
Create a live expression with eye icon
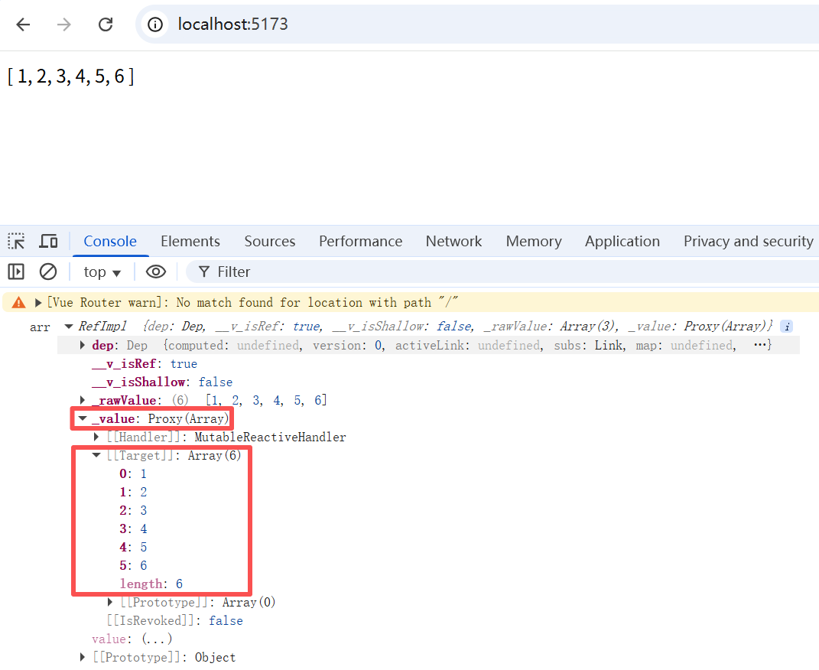click(156, 272)
